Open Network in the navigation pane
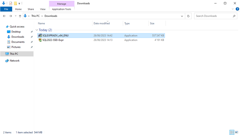Viewport: 240px width, 135px height. 14,61
